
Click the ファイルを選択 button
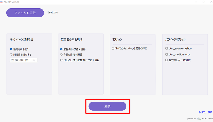point(25,13)
